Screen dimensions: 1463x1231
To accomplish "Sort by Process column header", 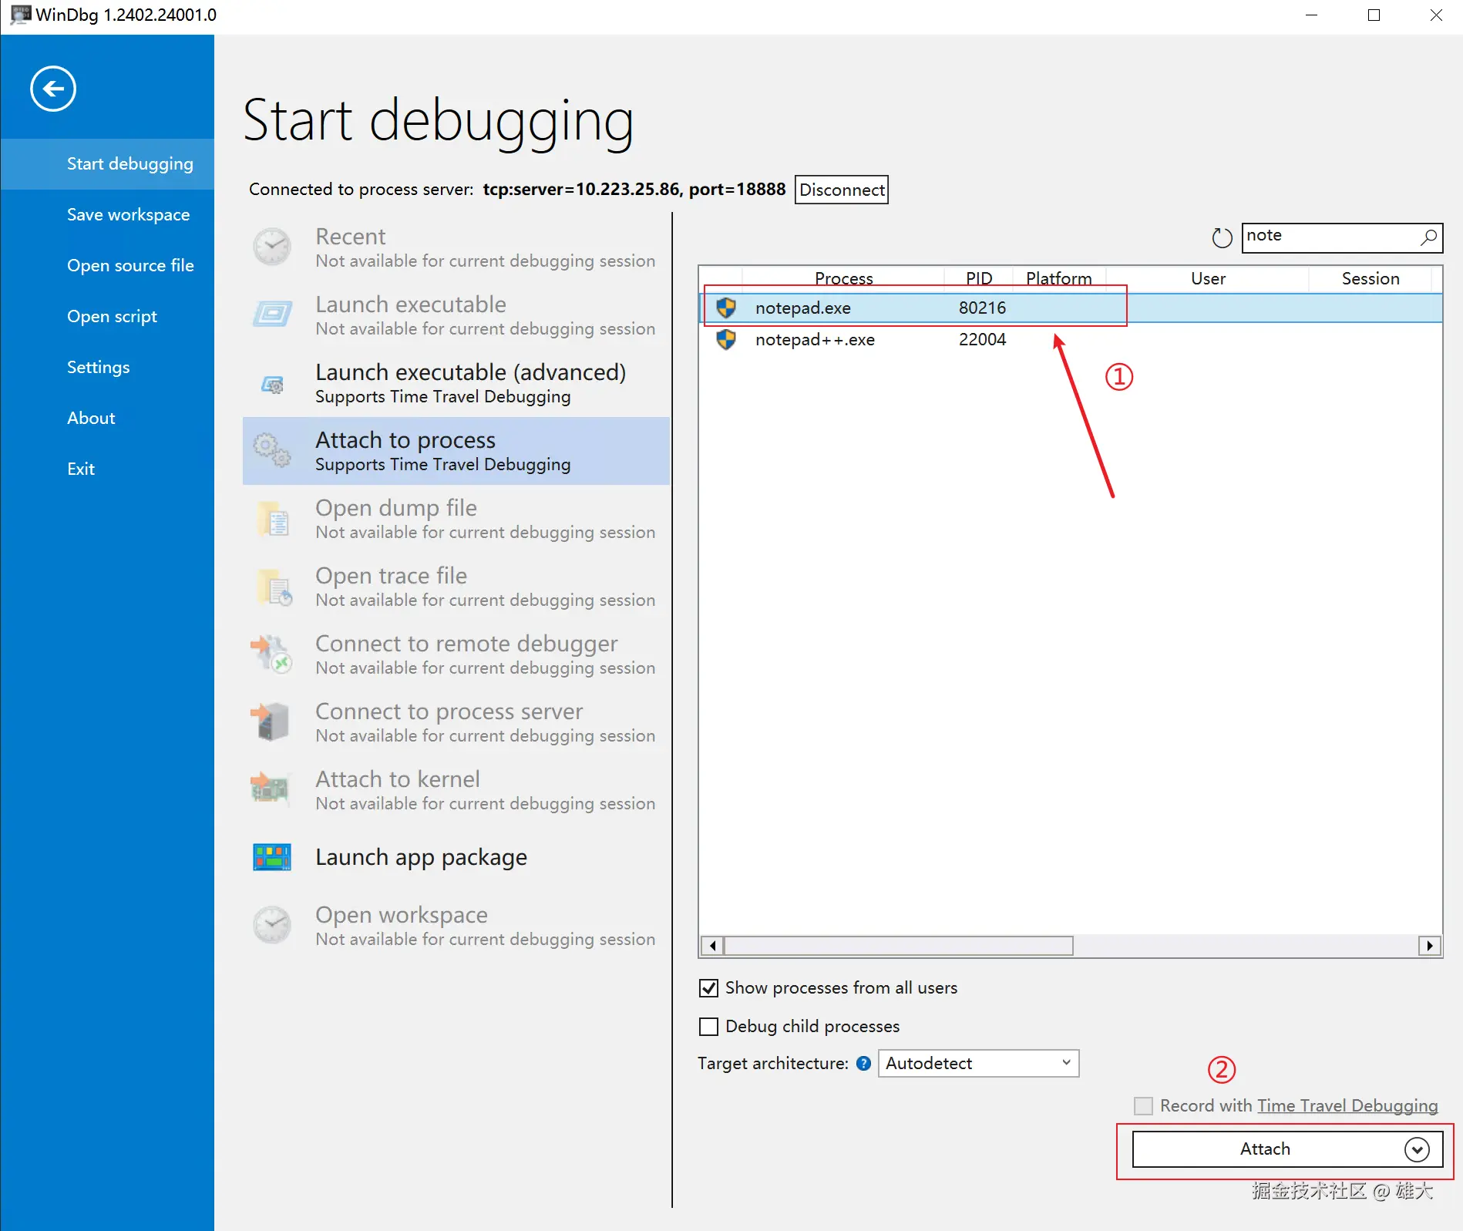I will pyautogui.click(x=844, y=278).
